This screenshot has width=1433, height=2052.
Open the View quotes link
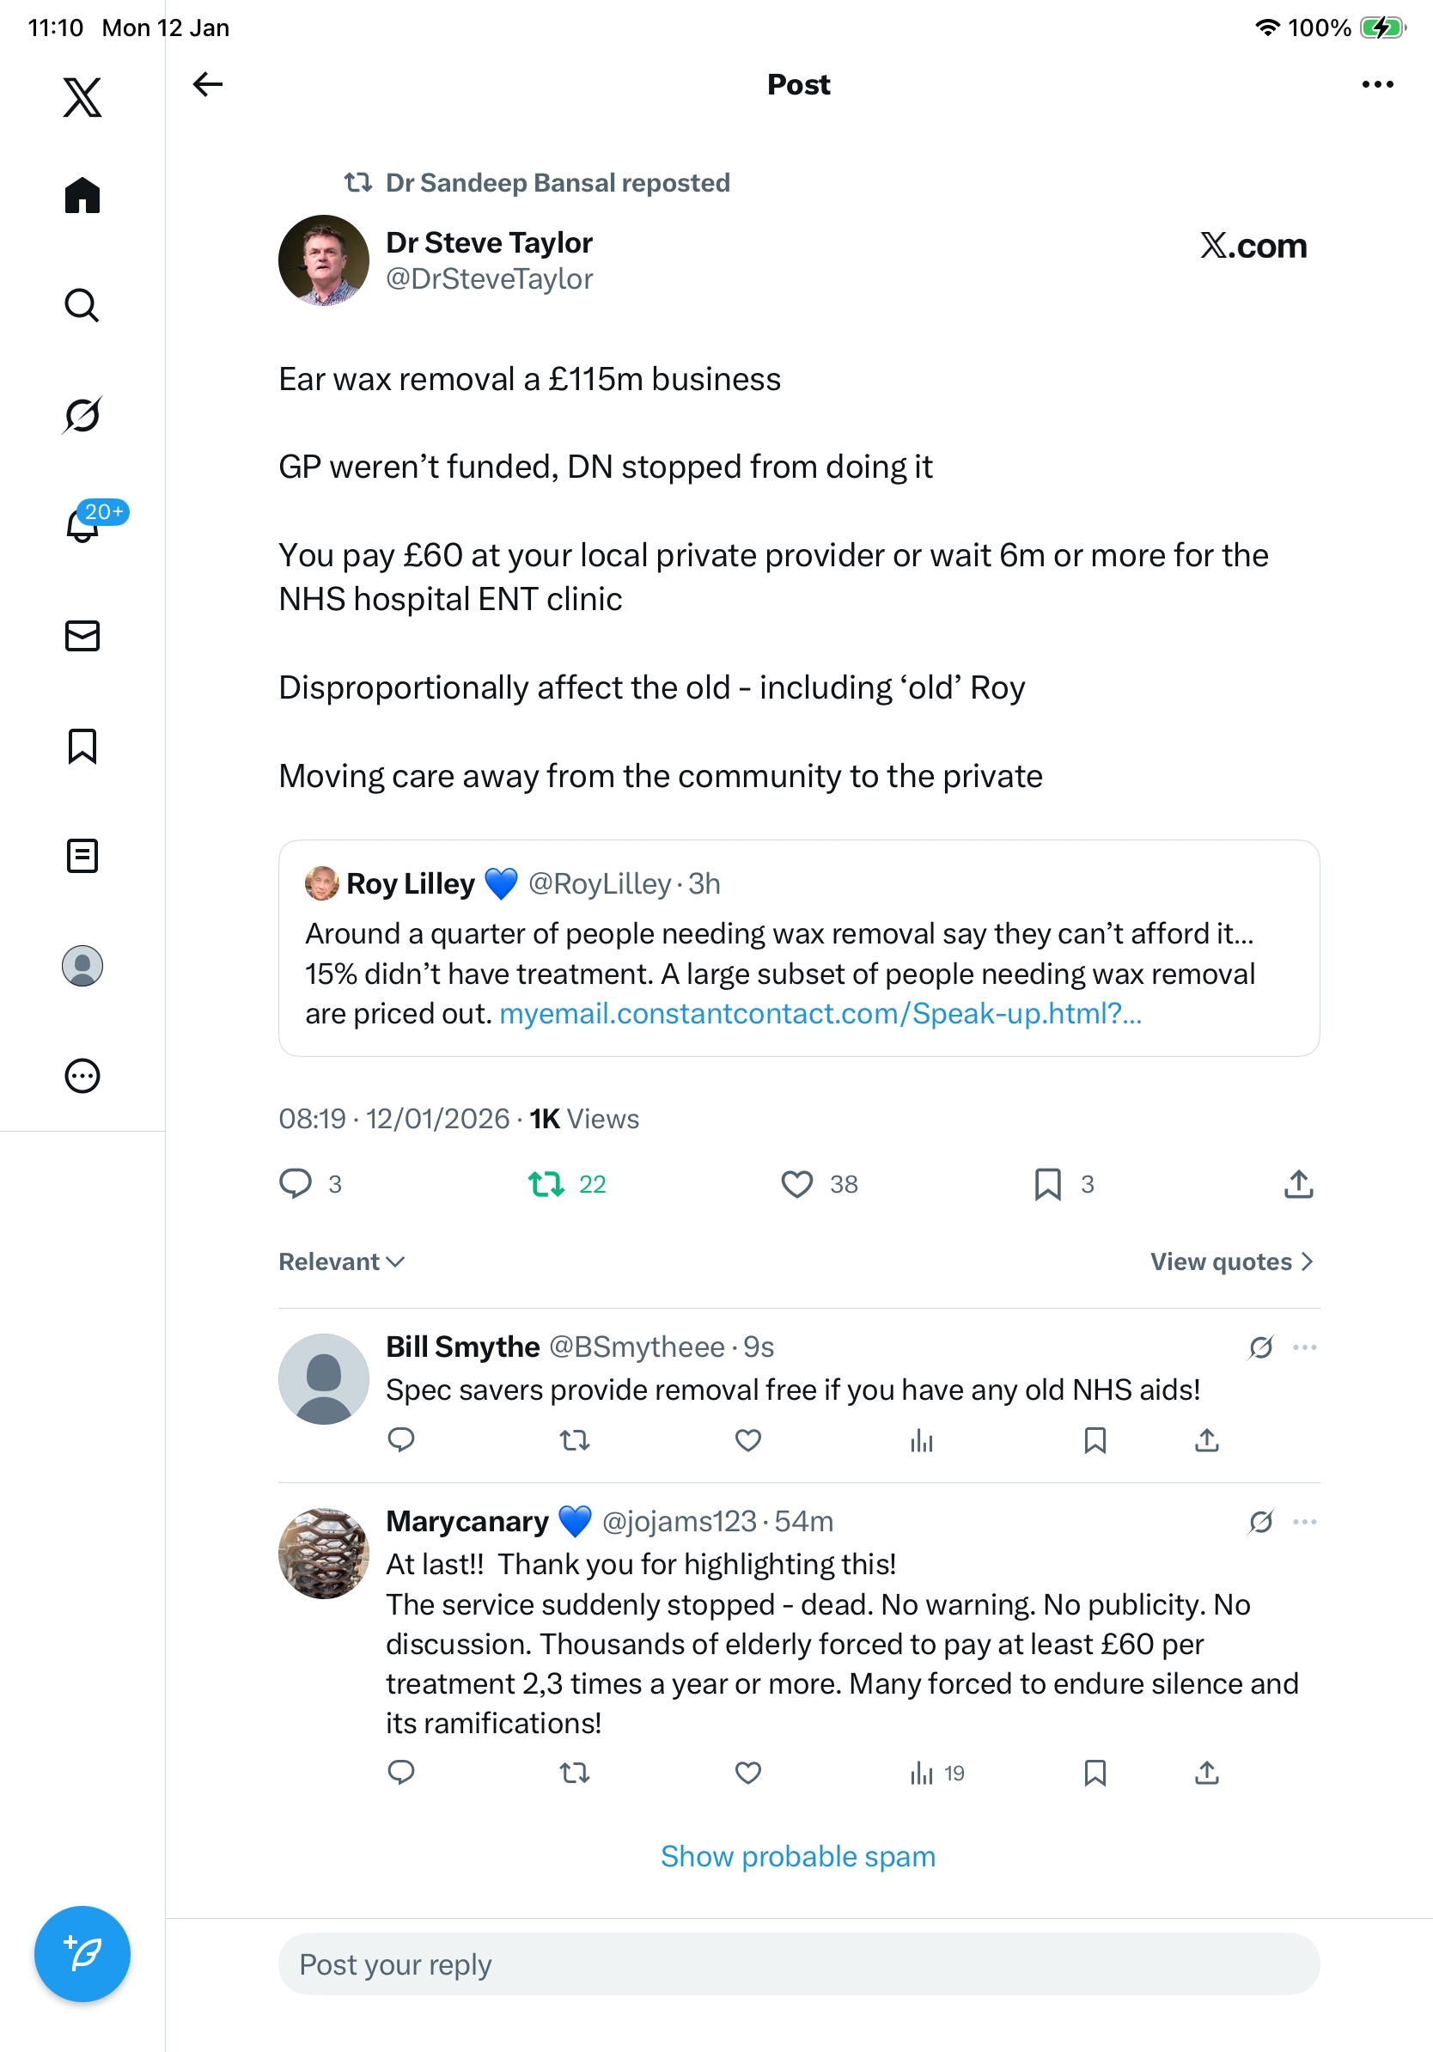point(1231,1262)
